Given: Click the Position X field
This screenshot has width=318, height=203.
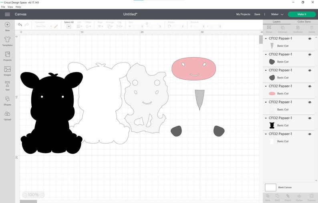Looking at the screenshot, I should point(199,26).
